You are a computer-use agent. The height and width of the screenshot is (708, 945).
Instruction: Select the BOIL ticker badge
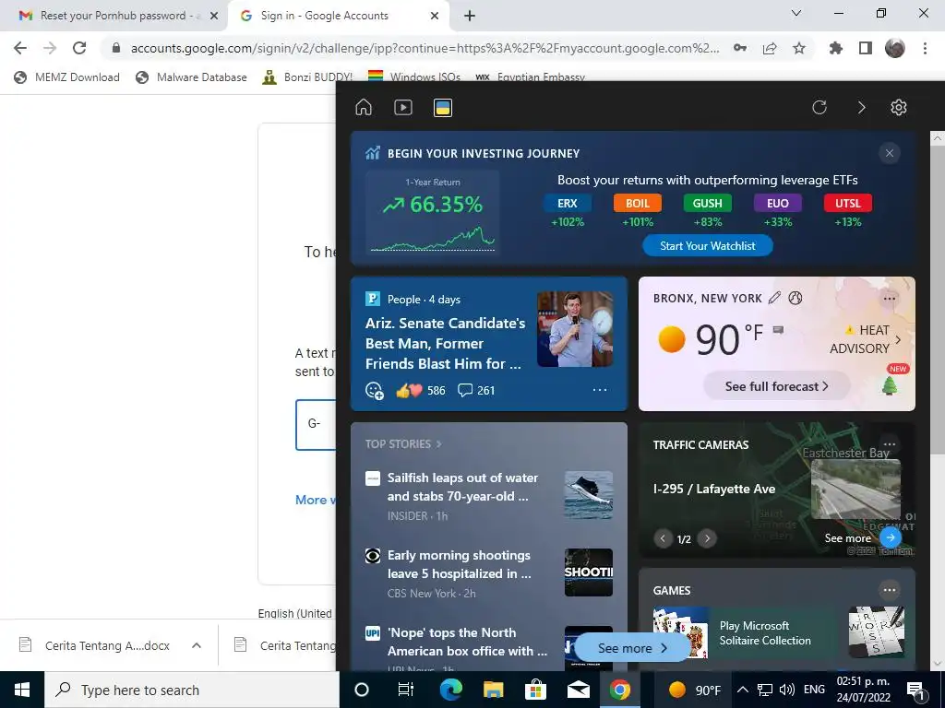pos(638,204)
